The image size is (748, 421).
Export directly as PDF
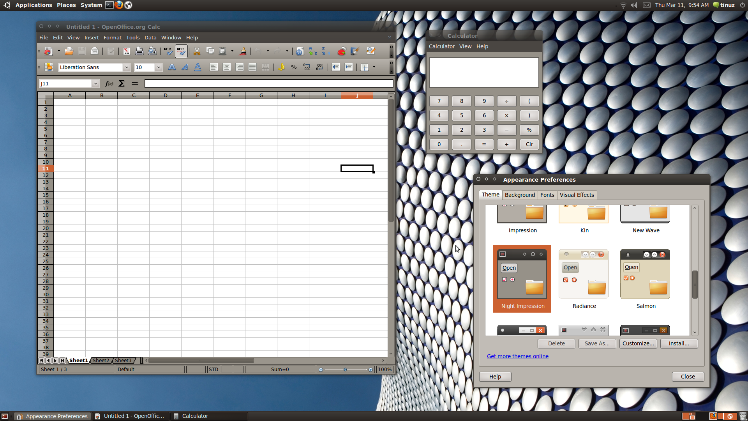(x=127, y=51)
